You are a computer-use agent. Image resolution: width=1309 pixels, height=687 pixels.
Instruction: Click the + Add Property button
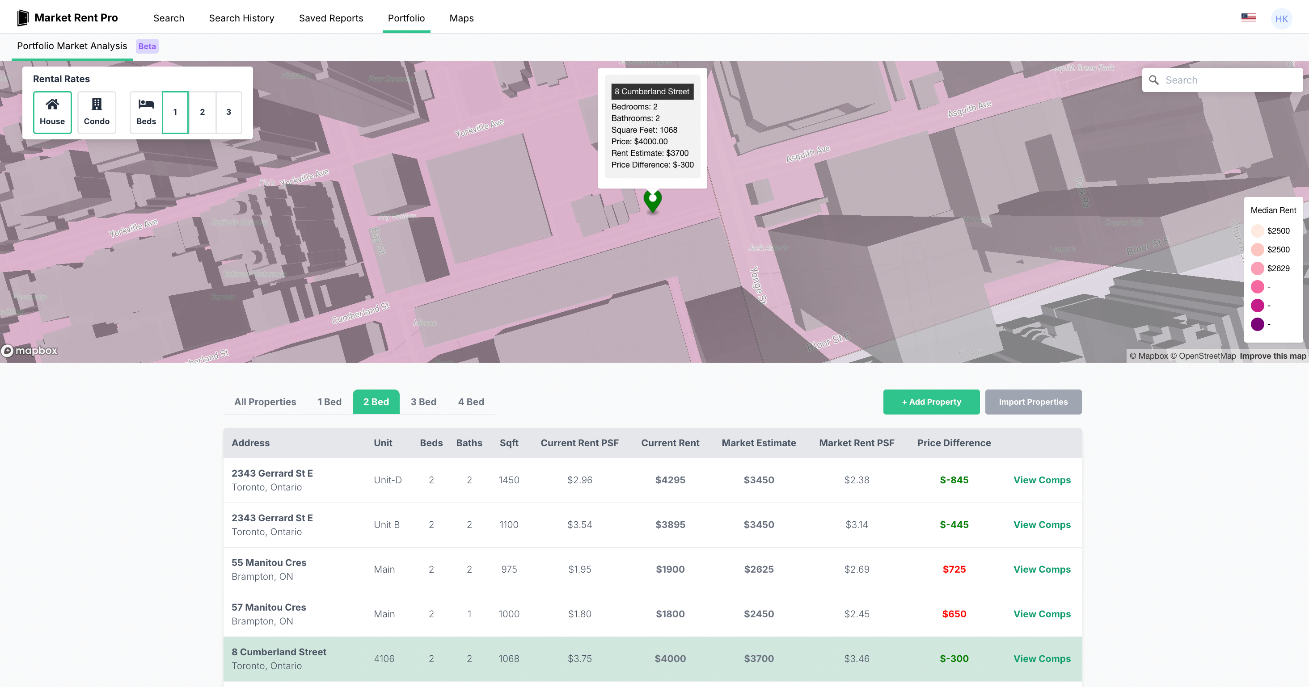point(931,402)
